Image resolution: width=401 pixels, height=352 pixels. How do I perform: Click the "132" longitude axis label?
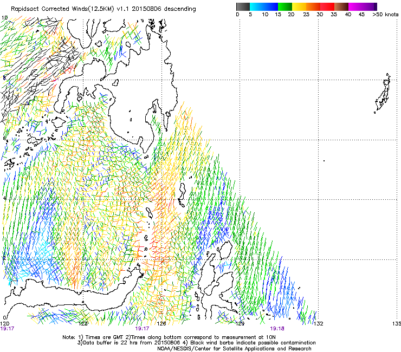319,324
